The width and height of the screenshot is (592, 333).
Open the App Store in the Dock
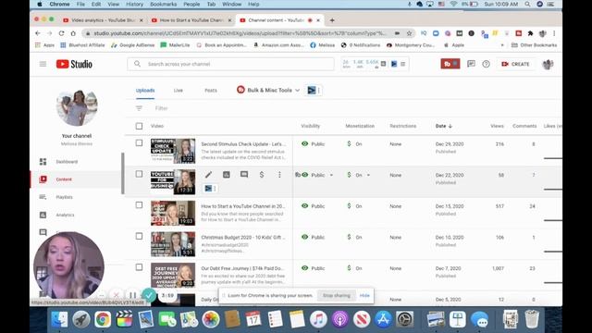click(383, 319)
